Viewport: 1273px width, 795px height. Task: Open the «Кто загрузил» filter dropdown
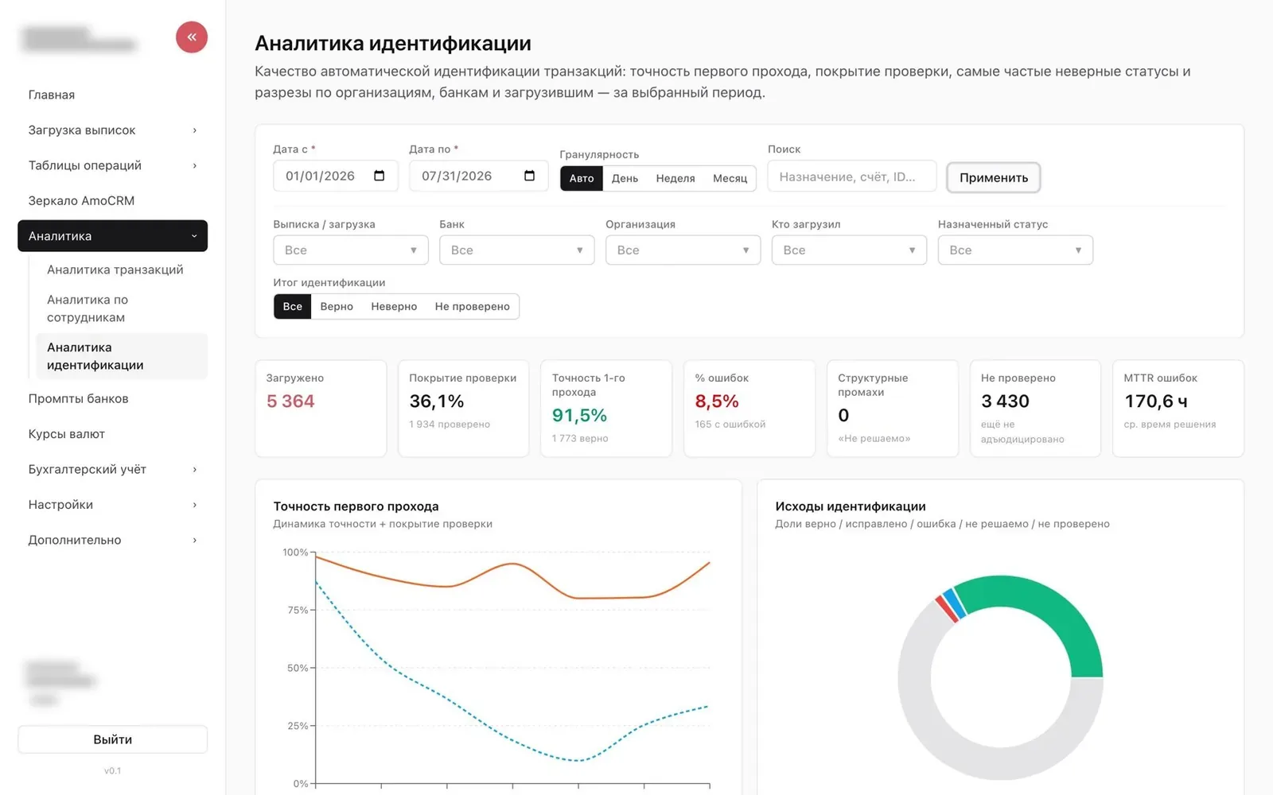pyautogui.click(x=849, y=250)
